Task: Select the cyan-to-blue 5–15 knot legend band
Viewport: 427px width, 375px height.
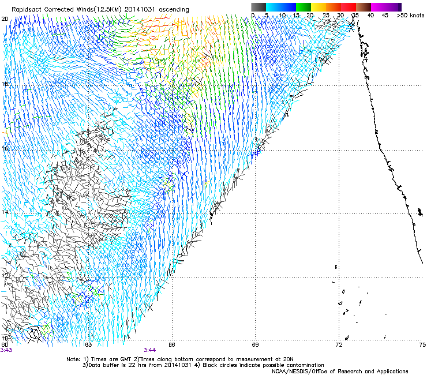Action: coord(281,7)
